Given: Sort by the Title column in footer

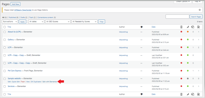Looking at the screenshot, I should click(9, 94).
